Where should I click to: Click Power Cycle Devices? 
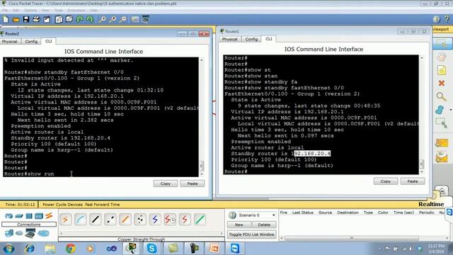[63, 205]
